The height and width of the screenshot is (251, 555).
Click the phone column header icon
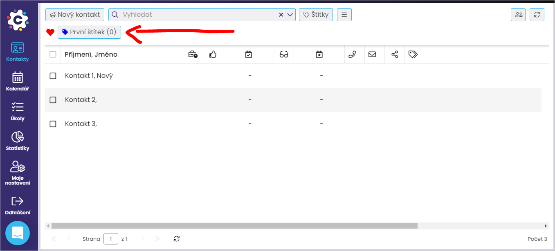pyautogui.click(x=352, y=54)
